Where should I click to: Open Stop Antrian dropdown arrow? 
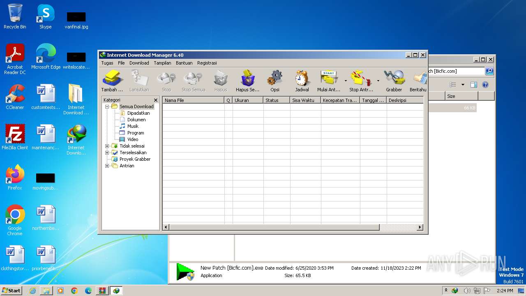[x=378, y=81]
